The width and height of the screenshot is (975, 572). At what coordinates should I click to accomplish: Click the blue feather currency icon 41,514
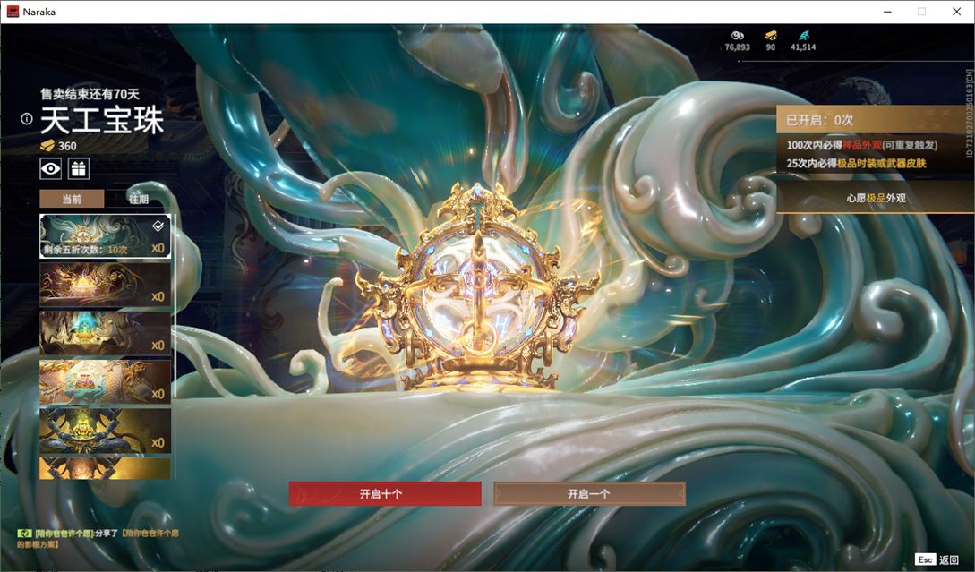click(803, 36)
